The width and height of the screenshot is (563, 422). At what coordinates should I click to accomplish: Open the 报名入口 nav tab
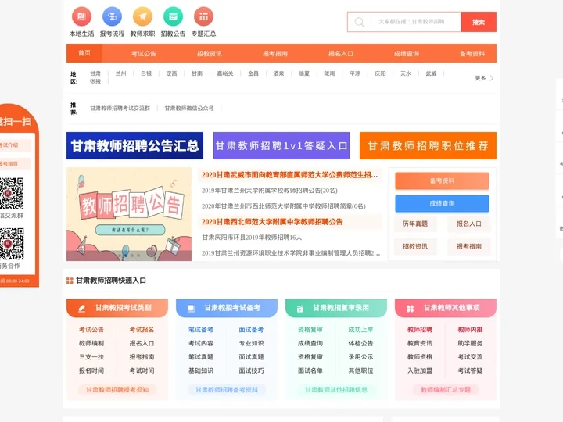pos(341,53)
